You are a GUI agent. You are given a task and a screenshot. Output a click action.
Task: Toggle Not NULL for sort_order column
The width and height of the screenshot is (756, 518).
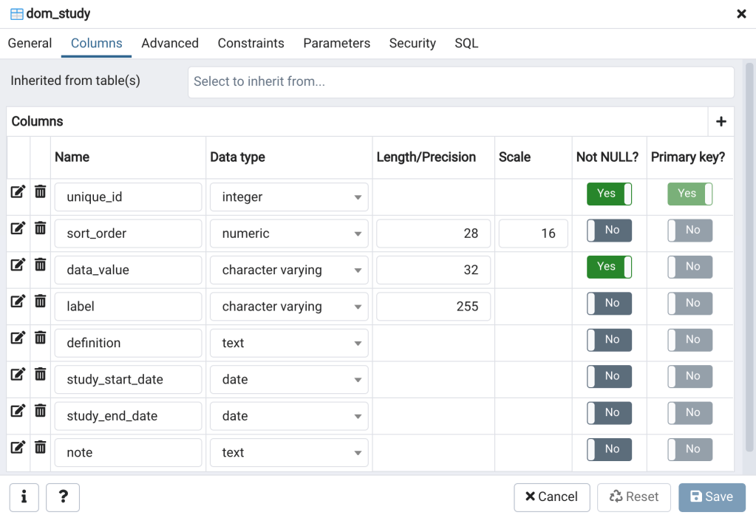pos(609,231)
